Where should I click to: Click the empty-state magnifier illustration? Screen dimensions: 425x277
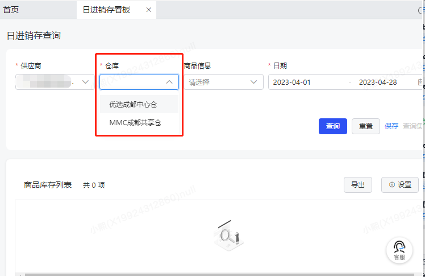[229, 235]
